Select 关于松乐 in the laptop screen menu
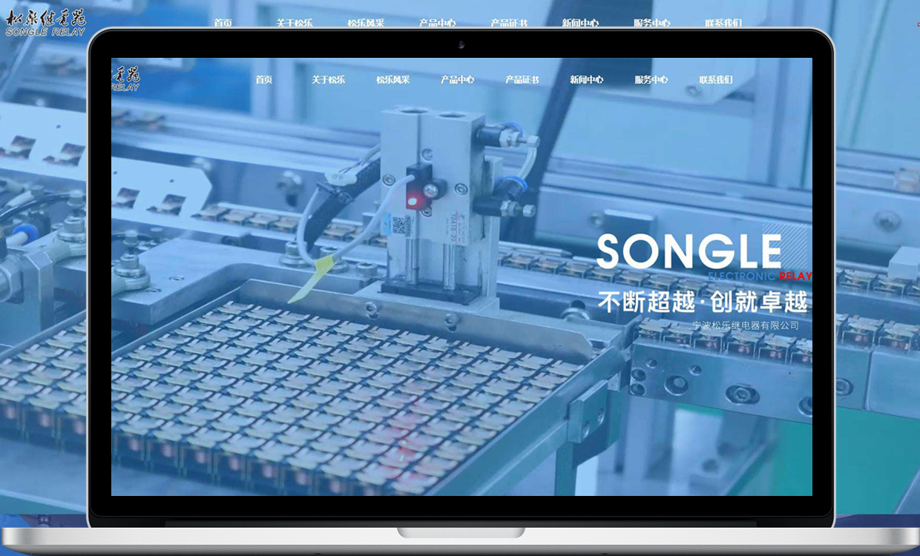Viewport: 920px width, 556px height. click(x=328, y=80)
